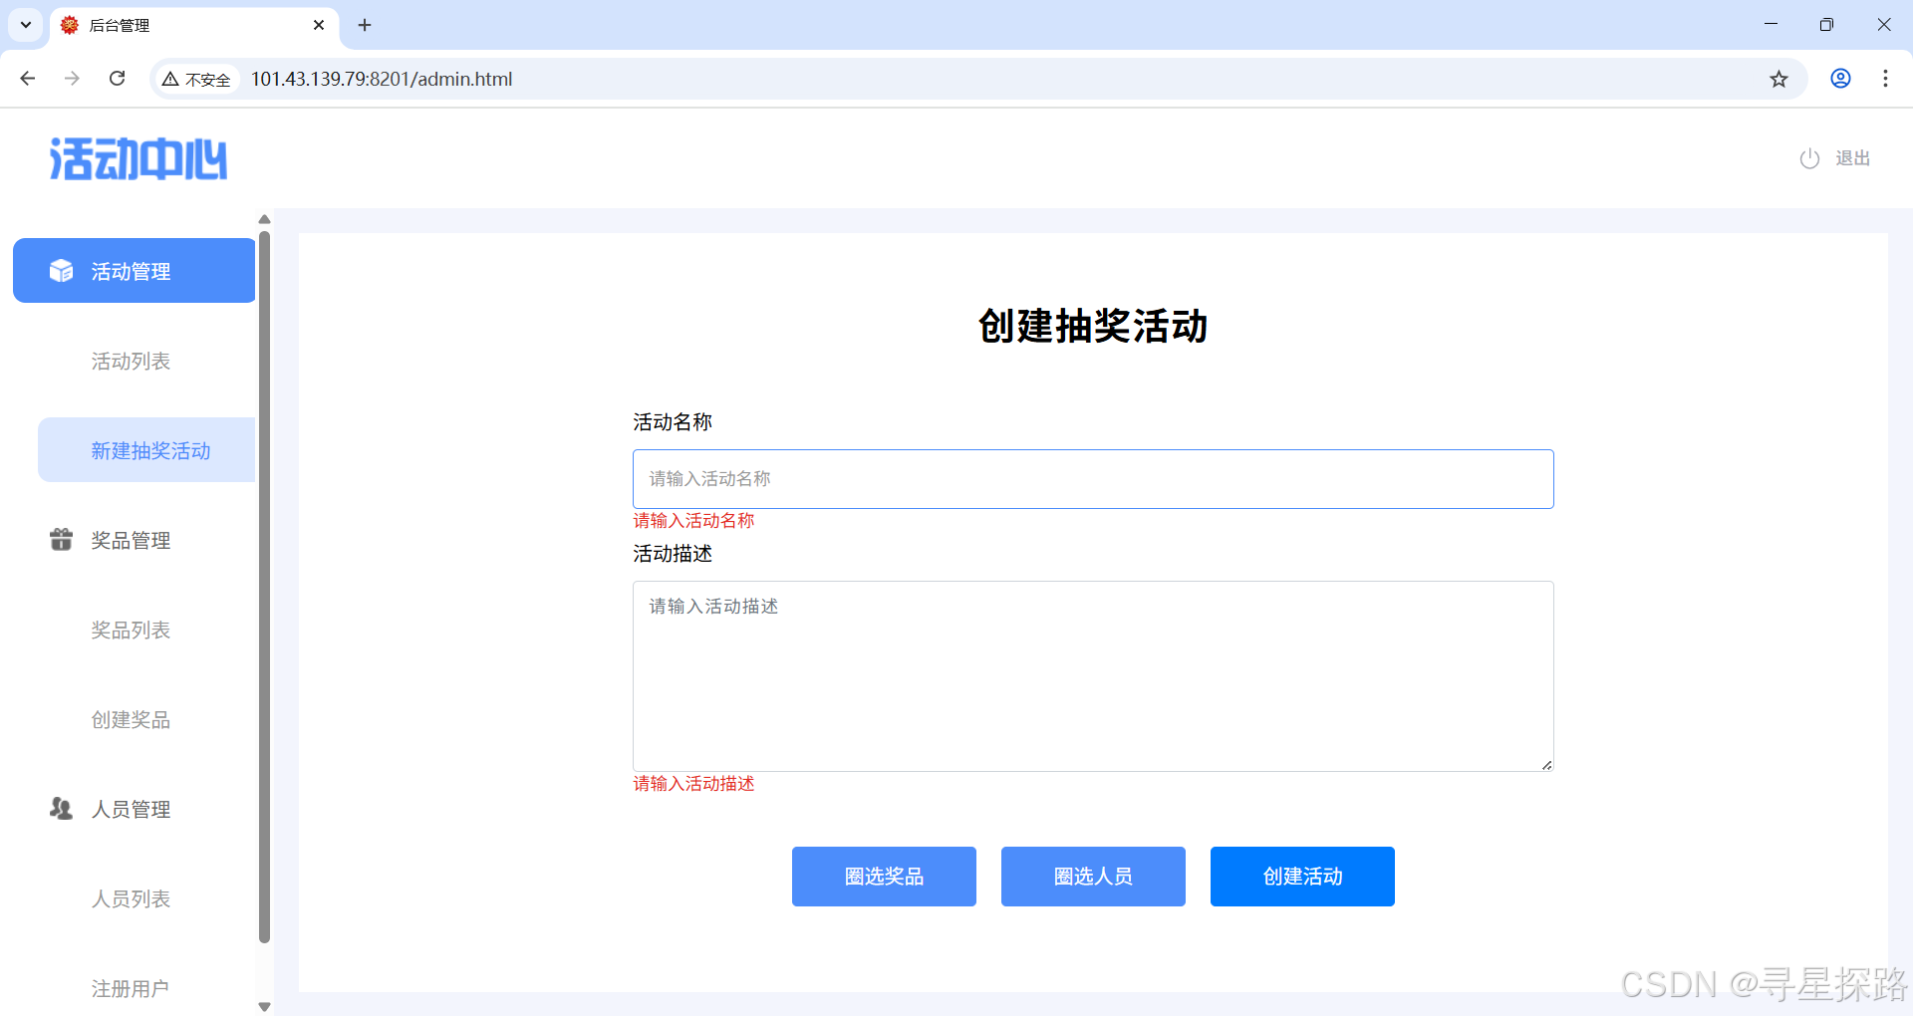Focus the 活动名称 input field
Image resolution: width=1913 pixels, height=1016 pixels.
[x=1093, y=479]
